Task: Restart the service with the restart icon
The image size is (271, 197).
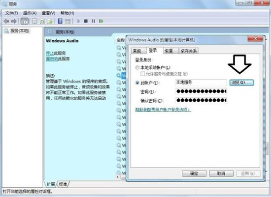Action: click(x=102, y=21)
